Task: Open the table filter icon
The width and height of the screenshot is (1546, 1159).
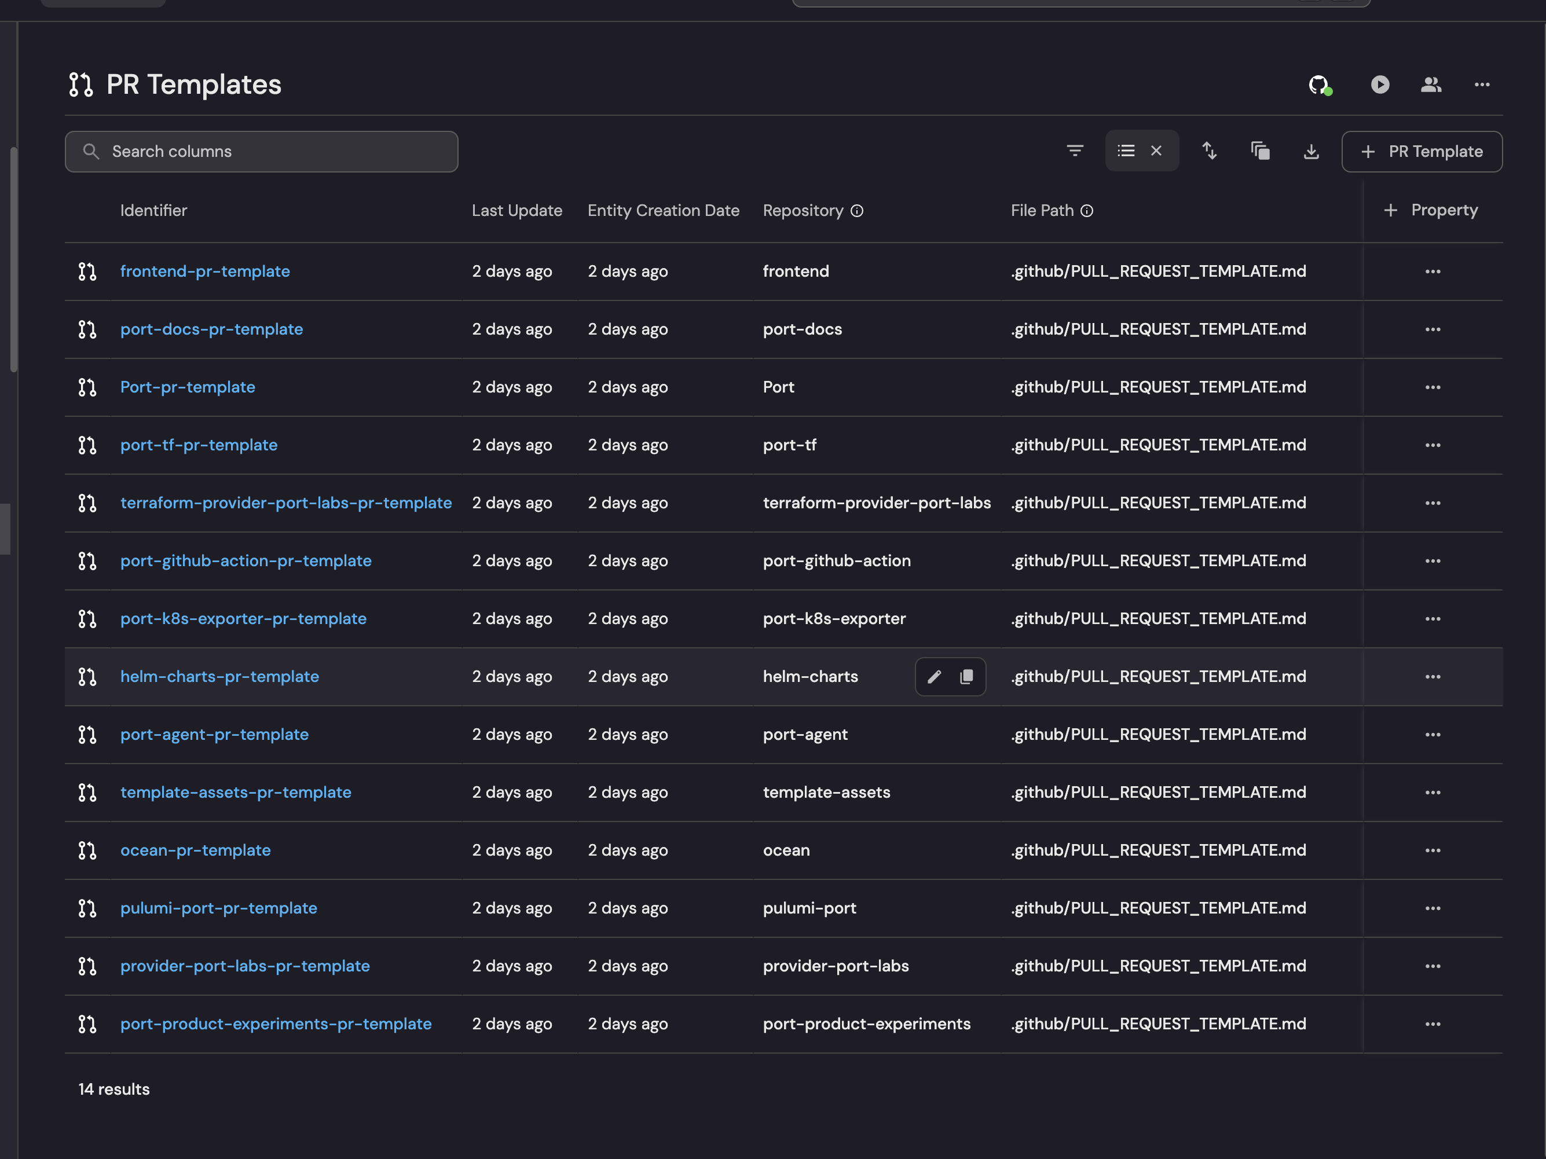Action: coord(1075,151)
